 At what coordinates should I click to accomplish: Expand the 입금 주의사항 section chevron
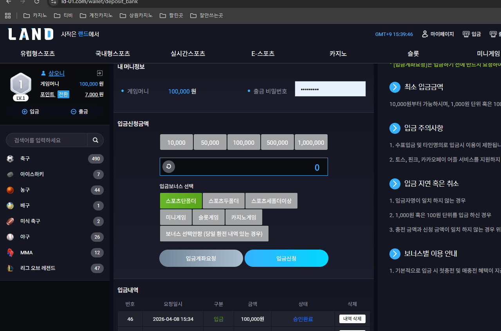395,128
